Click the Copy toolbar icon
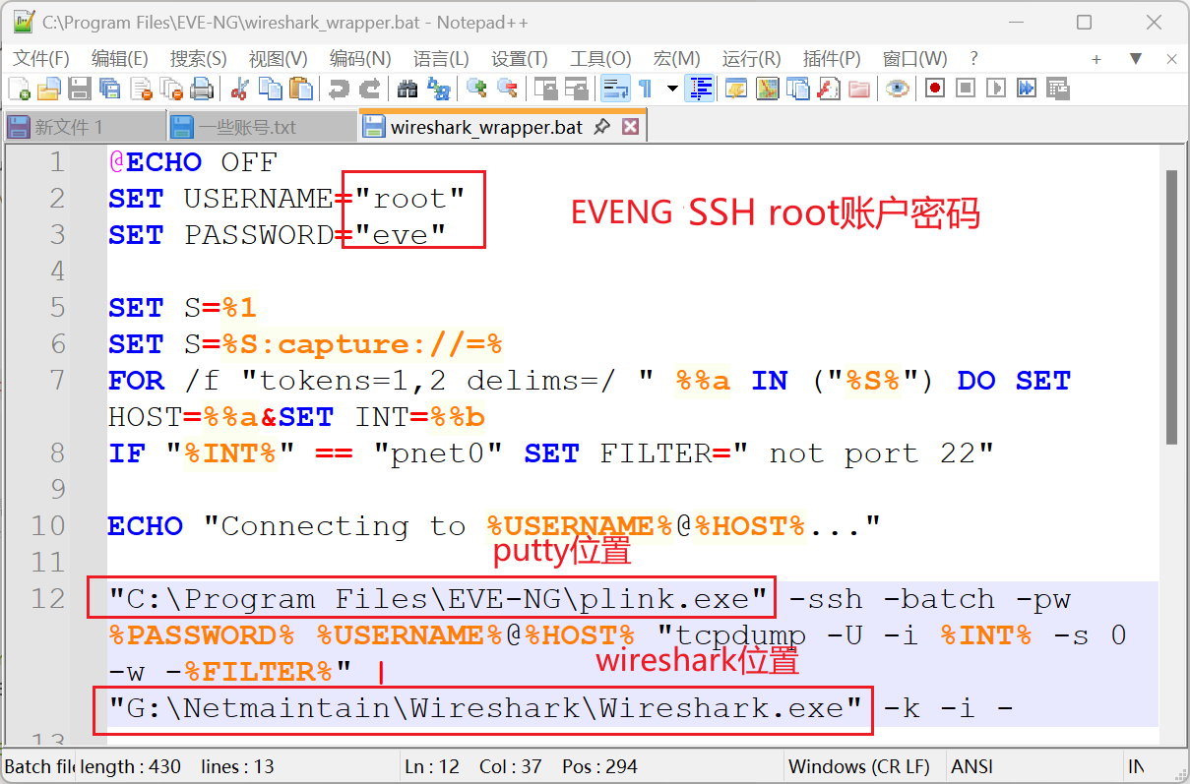 click(270, 90)
